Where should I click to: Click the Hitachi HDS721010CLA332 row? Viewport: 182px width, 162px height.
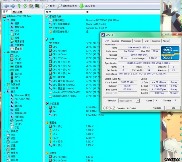[x=74, y=92]
